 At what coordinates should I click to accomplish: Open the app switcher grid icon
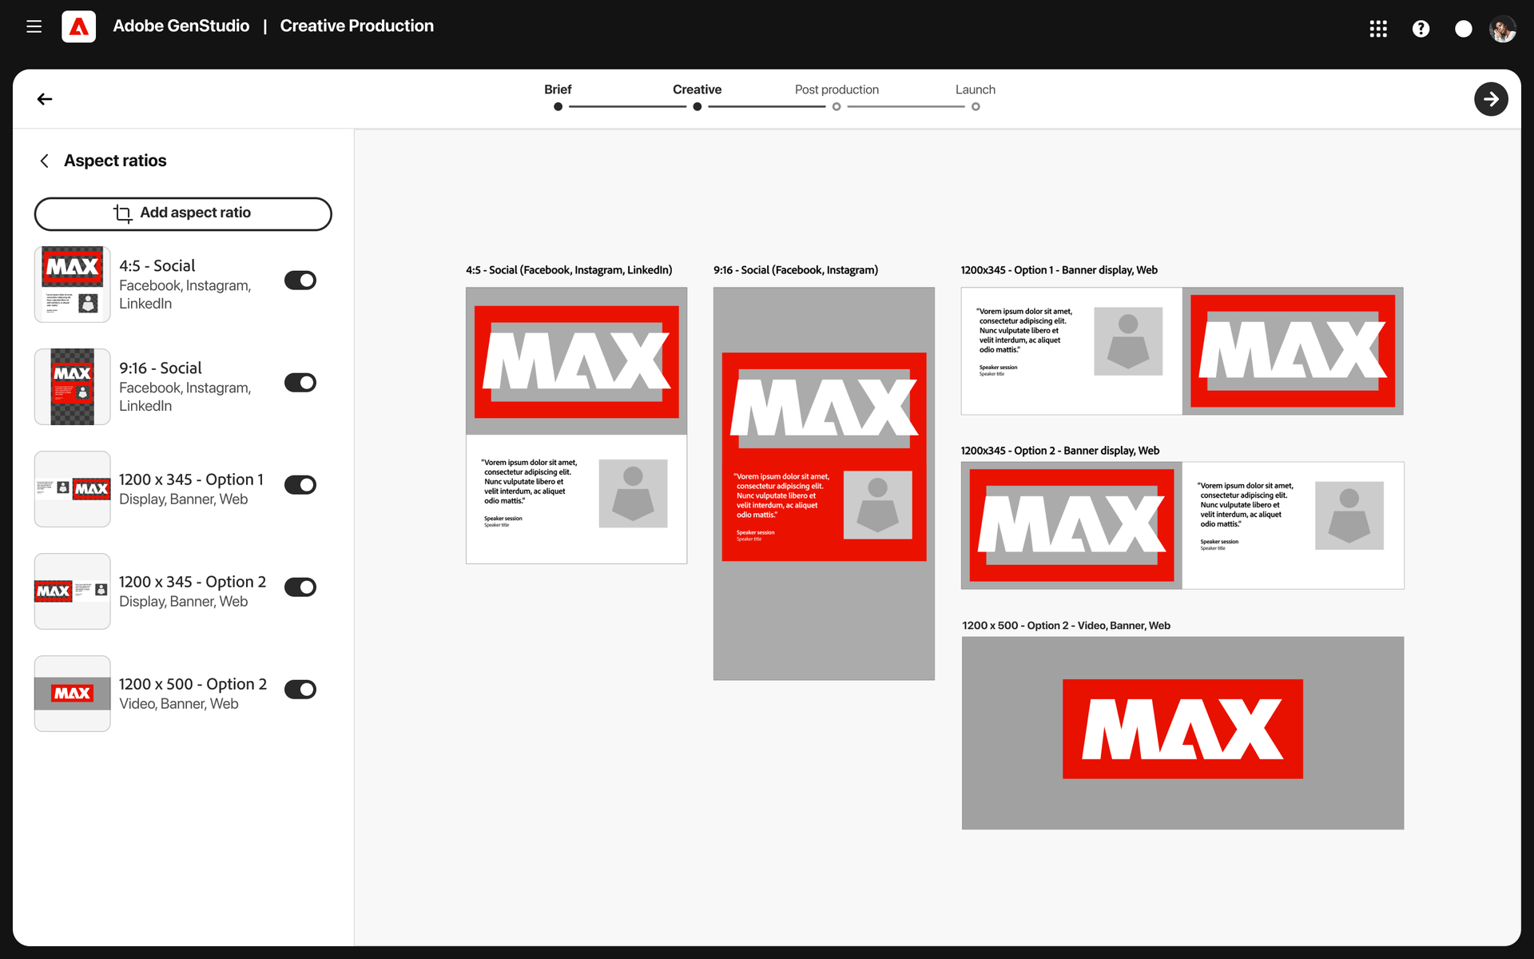[x=1378, y=29]
